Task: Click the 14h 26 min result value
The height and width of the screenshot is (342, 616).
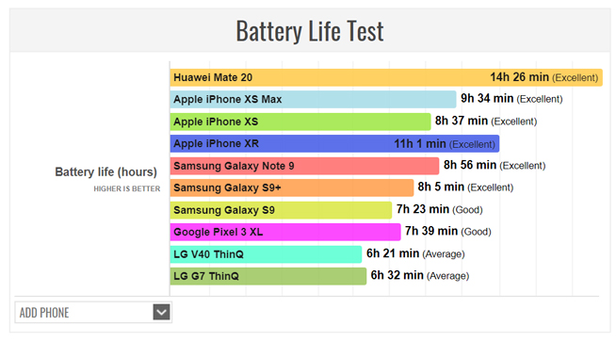Action: (x=519, y=77)
